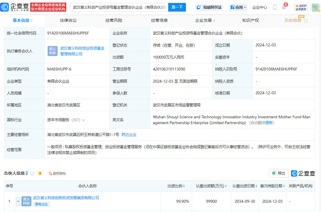
Task: Select registration number 420106310113090
Action: 169,69
